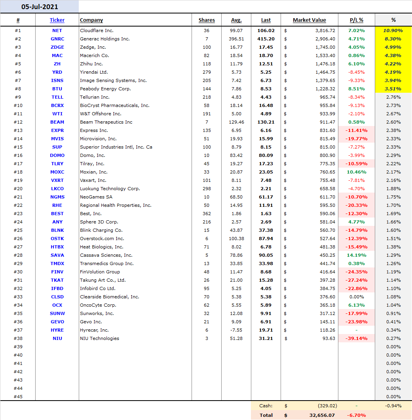Image resolution: width=412 pixels, height=420 pixels.
Task: Select ticker MAC
Action: [57, 55]
